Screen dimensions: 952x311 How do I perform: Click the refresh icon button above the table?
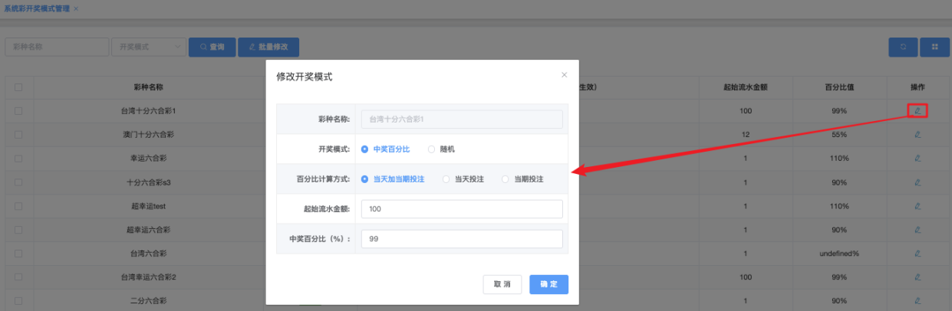(x=903, y=47)
